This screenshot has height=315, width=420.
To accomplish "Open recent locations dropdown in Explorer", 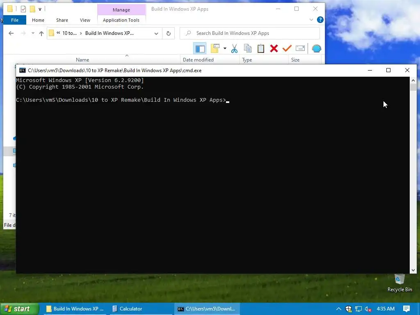I will (x=33, y=33).
